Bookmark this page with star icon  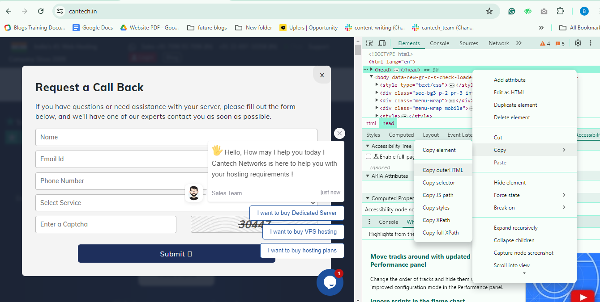point(489,11)
